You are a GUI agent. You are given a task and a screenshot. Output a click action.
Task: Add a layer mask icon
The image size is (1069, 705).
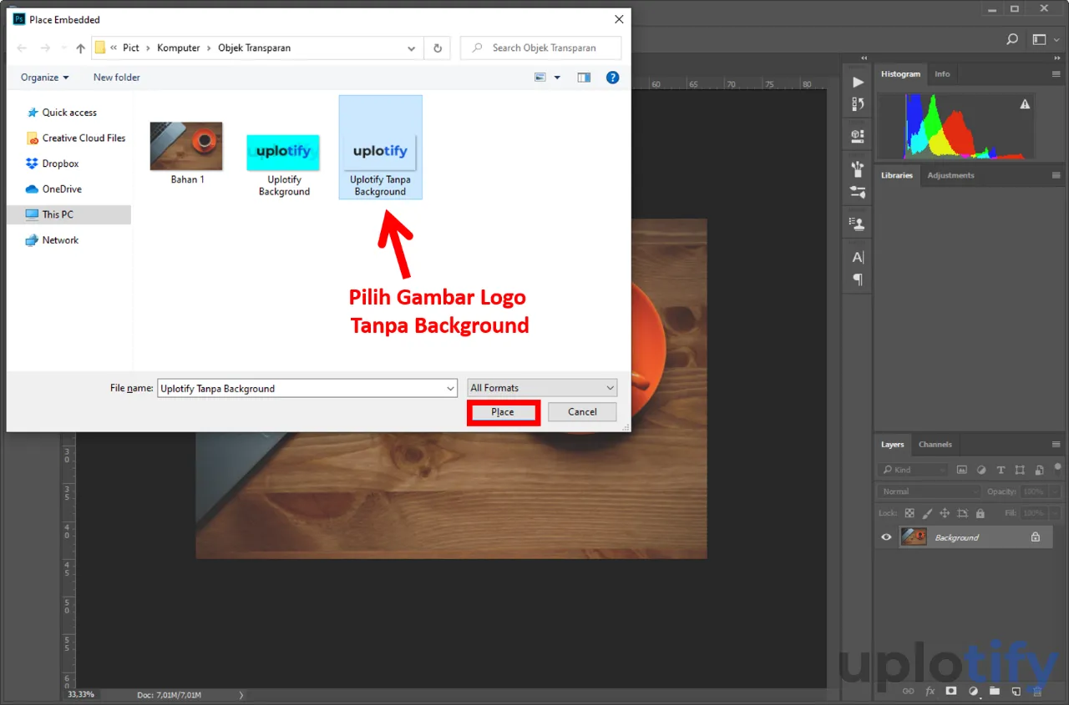951,692
